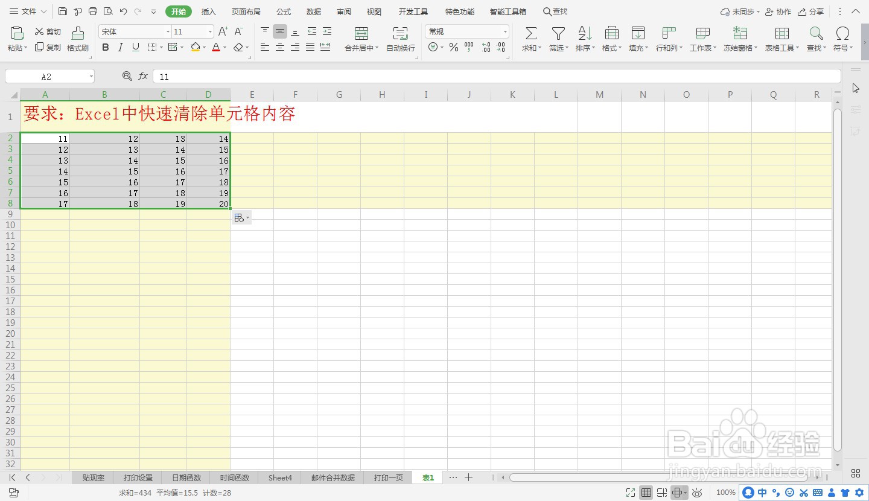Click the Sort (排序) A-Z icon
Screen dimensions: 869x501
pos(585,34)
